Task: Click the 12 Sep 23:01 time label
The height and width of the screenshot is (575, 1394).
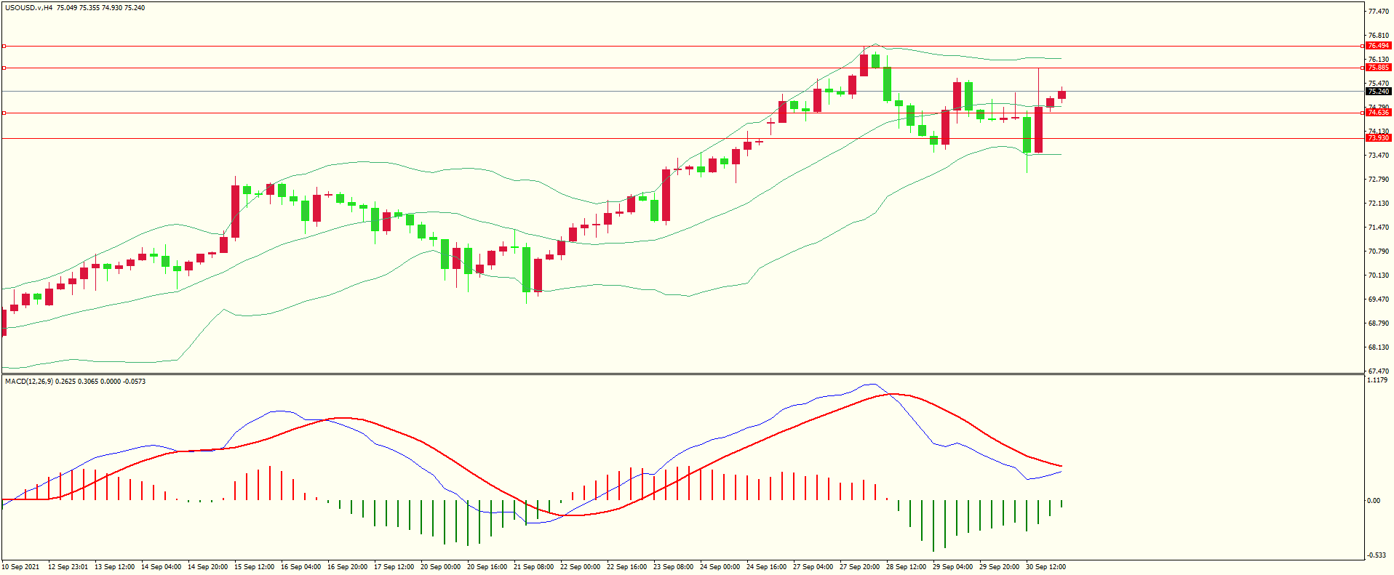Action: (68, 567)
